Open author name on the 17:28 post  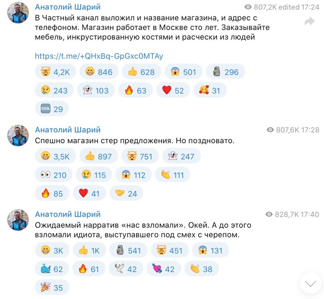[68, 130]
